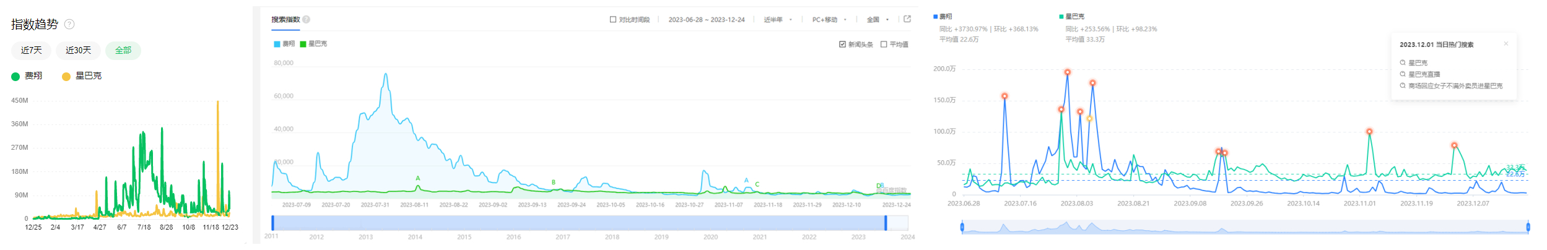Viewport: 1547px width, 250px height.
Task: Click the green 费翔 legend dot
Action: pyautogui.click(x=15, y=76)
